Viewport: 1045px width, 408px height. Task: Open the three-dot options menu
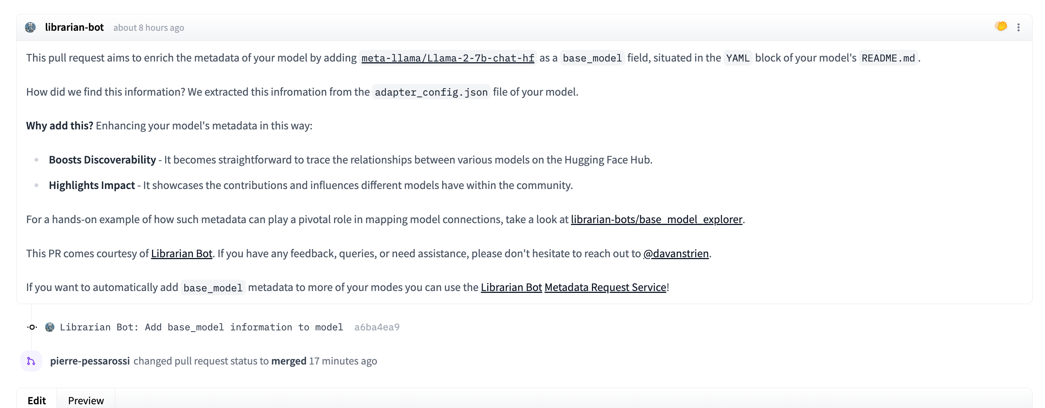tap(1018, 27)
